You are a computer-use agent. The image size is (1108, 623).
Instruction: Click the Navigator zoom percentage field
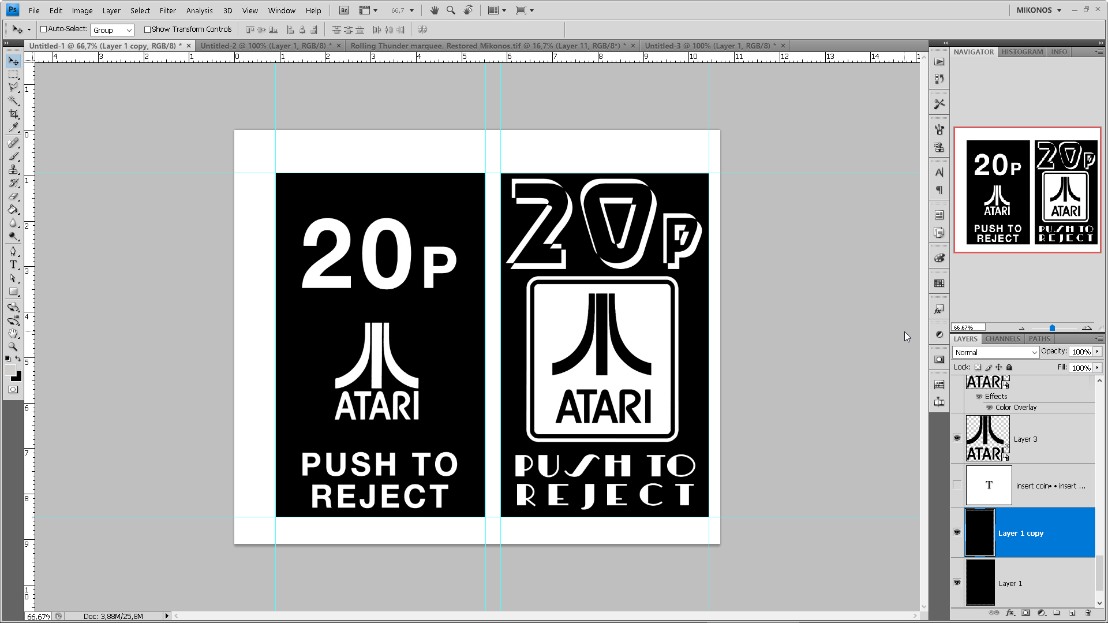[x=968, y=327]
